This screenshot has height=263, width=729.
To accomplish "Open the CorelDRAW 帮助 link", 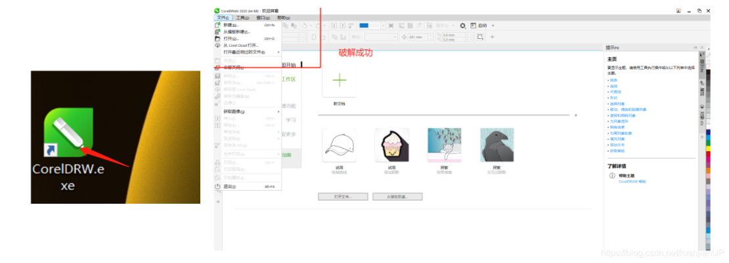I will pos(632,181).
